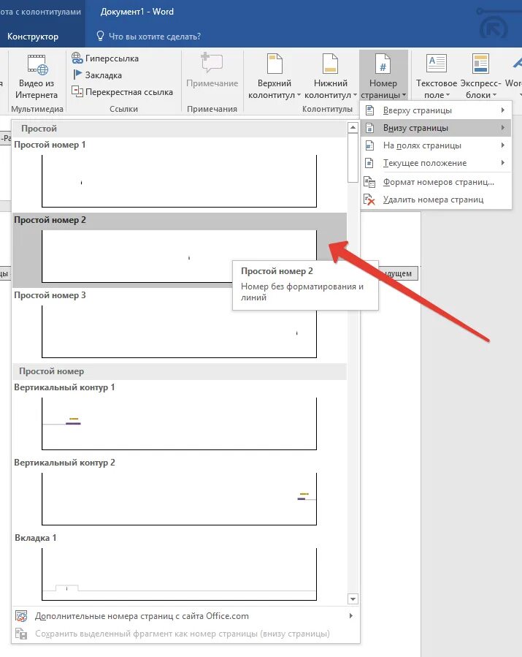Click the Text Box icon (Текстовое поле)
522x657 pixels.
[x=436, y=64]
